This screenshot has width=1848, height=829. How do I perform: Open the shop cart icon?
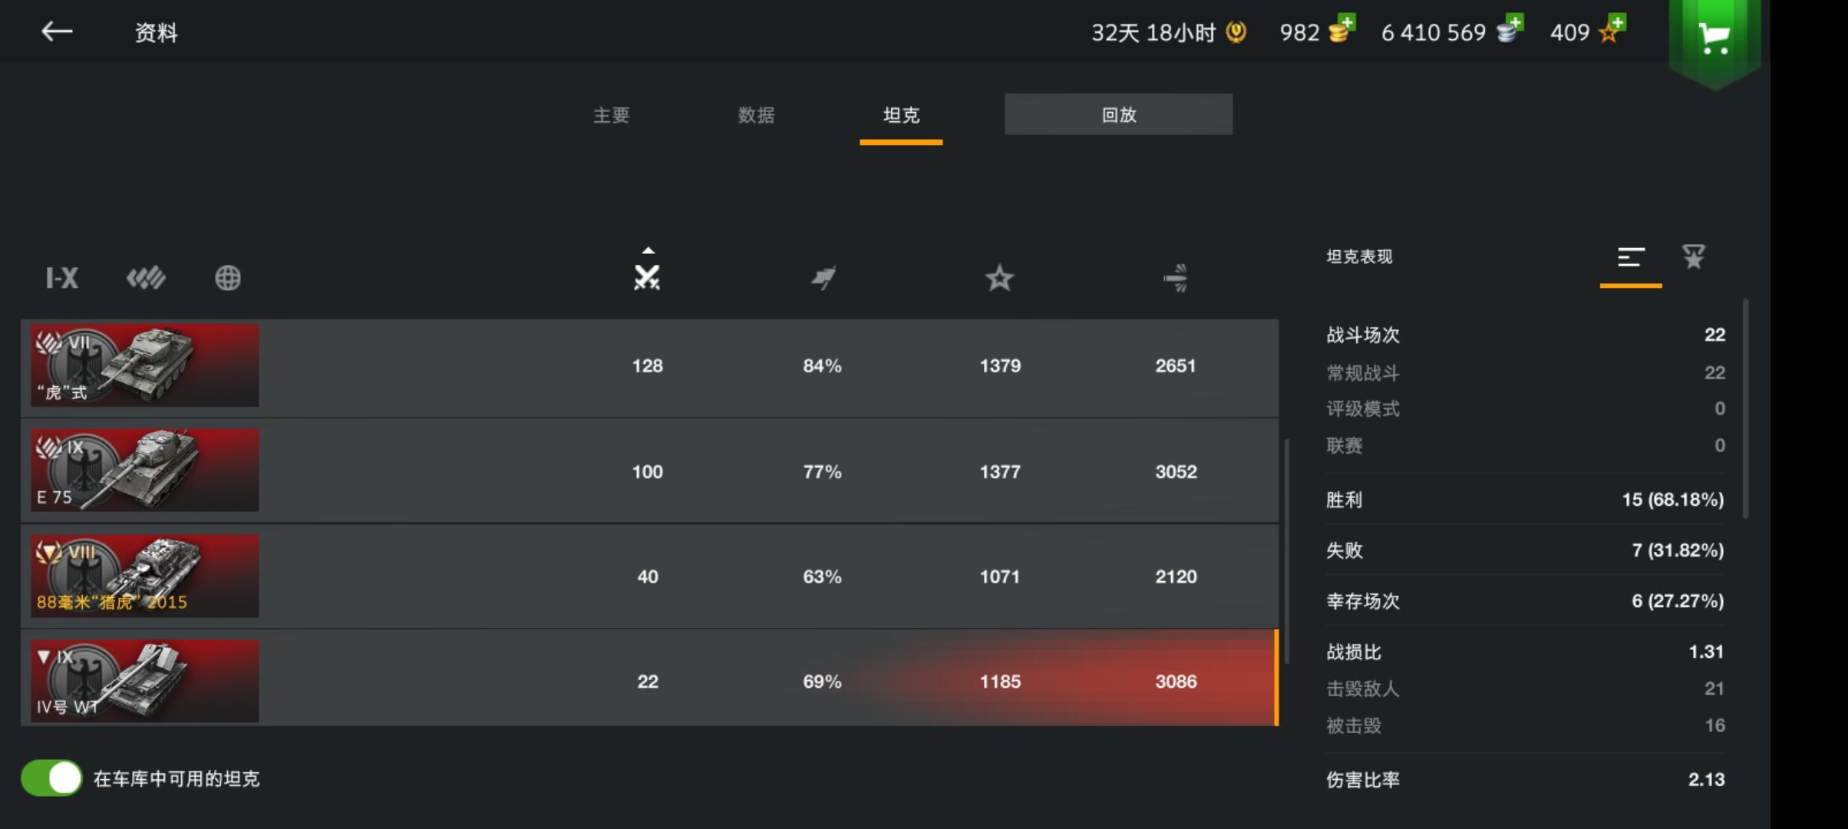(1714, 38)
